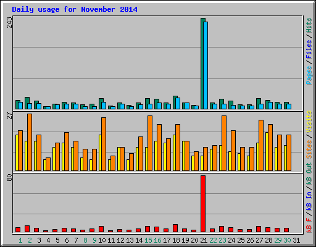
Task: Click the 80 axis maximum label
Action: click(x=9, y=178)
